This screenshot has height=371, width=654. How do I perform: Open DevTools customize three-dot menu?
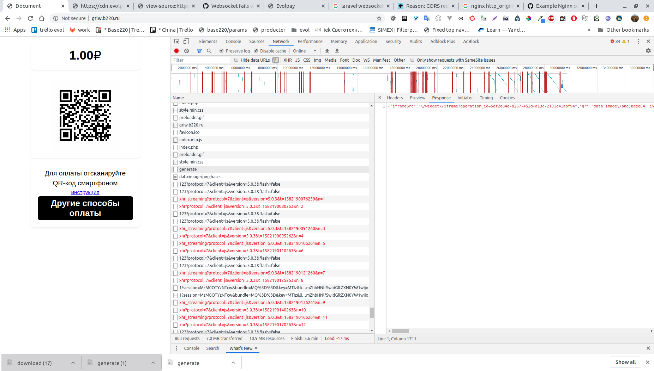pos(638,41)
